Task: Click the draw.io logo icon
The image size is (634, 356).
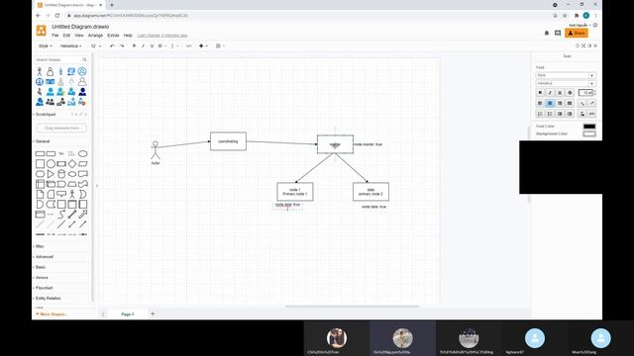Action: click(x=42, y=31)
